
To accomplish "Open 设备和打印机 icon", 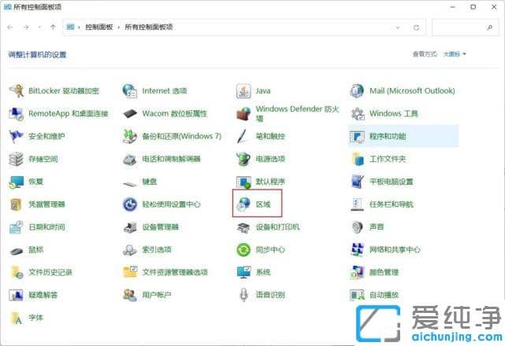I will click(243, 227).
